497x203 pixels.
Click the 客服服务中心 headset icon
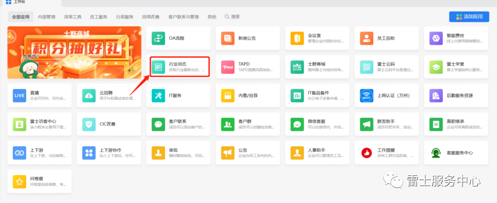(x=435, y=153)
